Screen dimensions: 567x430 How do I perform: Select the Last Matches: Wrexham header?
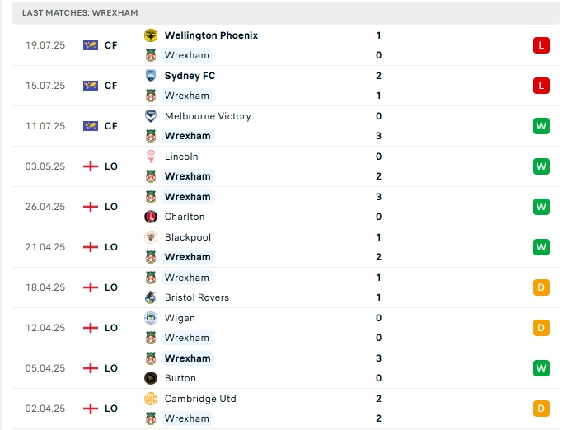click(x=80, y=13)
